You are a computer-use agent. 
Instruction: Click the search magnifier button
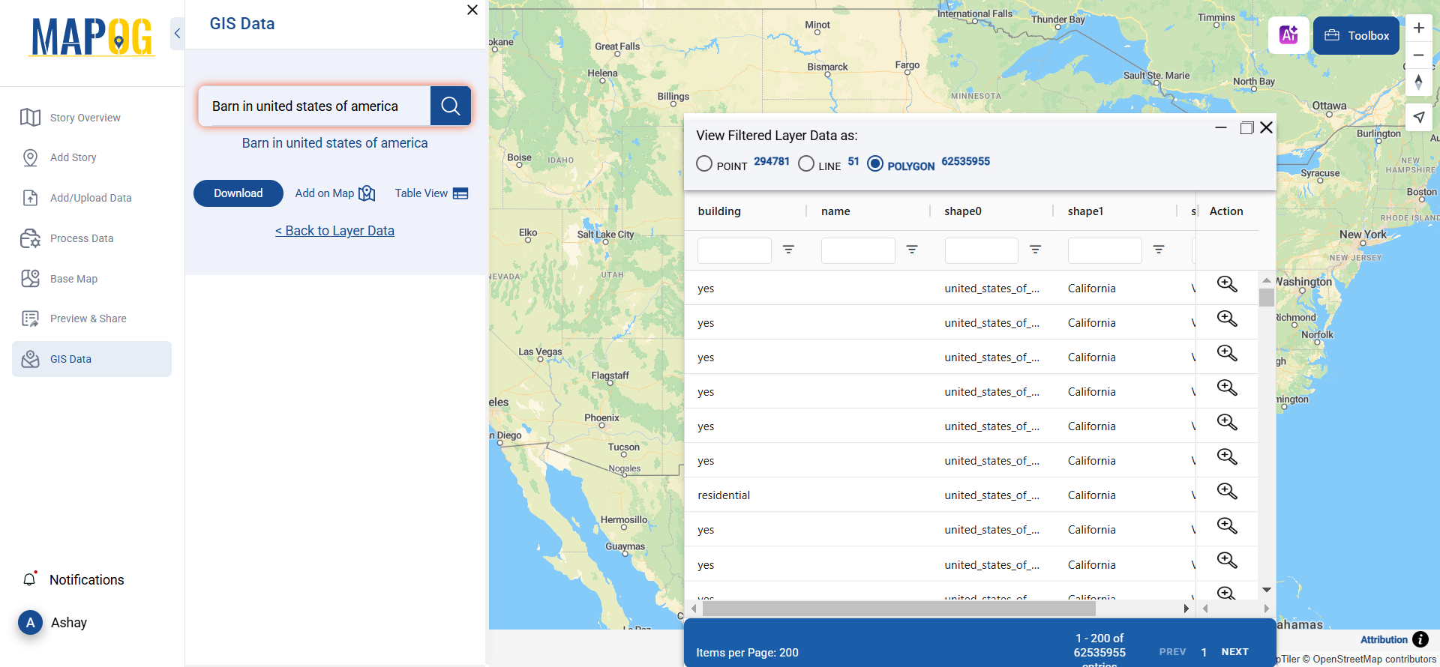pyautogui.click(x=450, y=106)
